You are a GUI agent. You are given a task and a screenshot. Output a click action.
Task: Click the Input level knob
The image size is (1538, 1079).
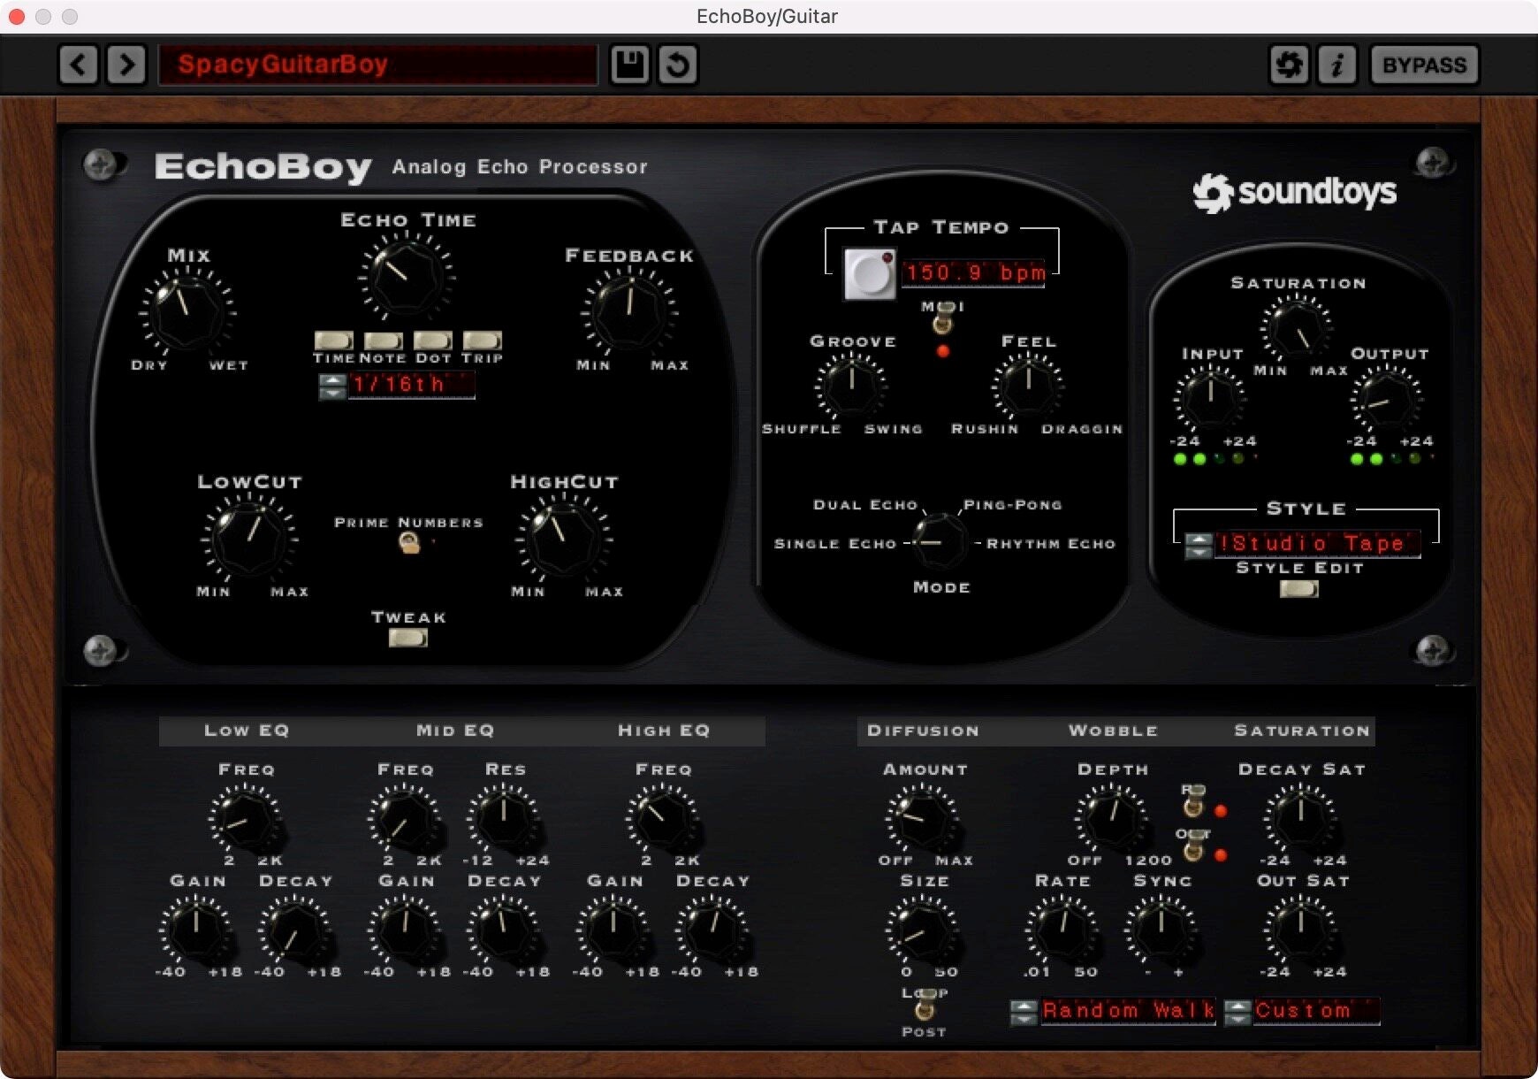point(1210,400)
